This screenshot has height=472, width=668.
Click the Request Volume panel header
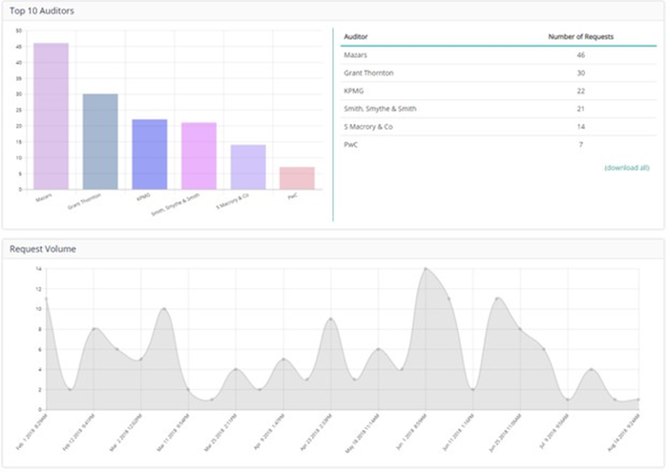coord(43,249)
